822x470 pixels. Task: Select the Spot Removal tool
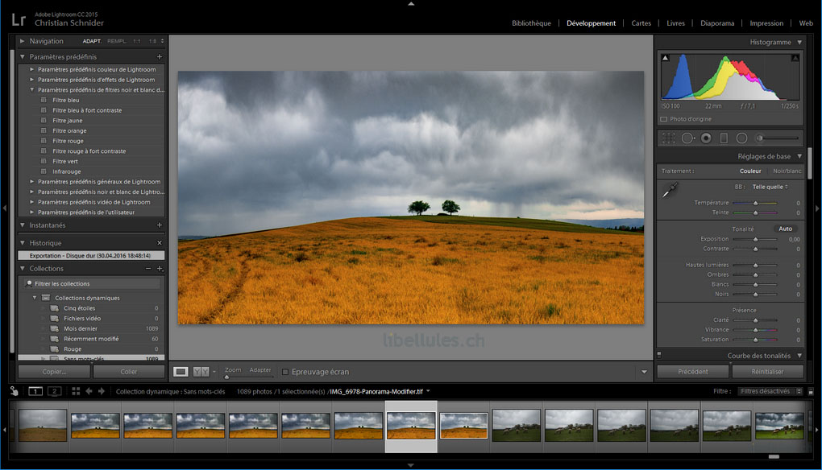click(687, 138)
